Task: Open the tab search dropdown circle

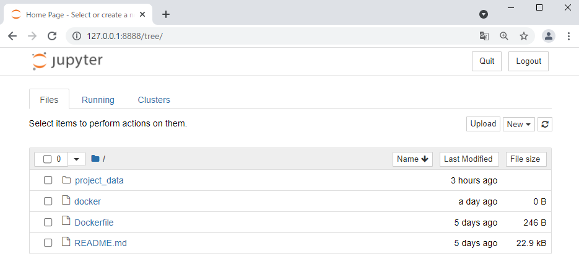Action: pyautogui.click(x=484, y=14)
